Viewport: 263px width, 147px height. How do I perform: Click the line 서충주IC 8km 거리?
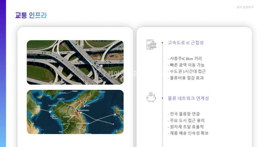point(185,59)
